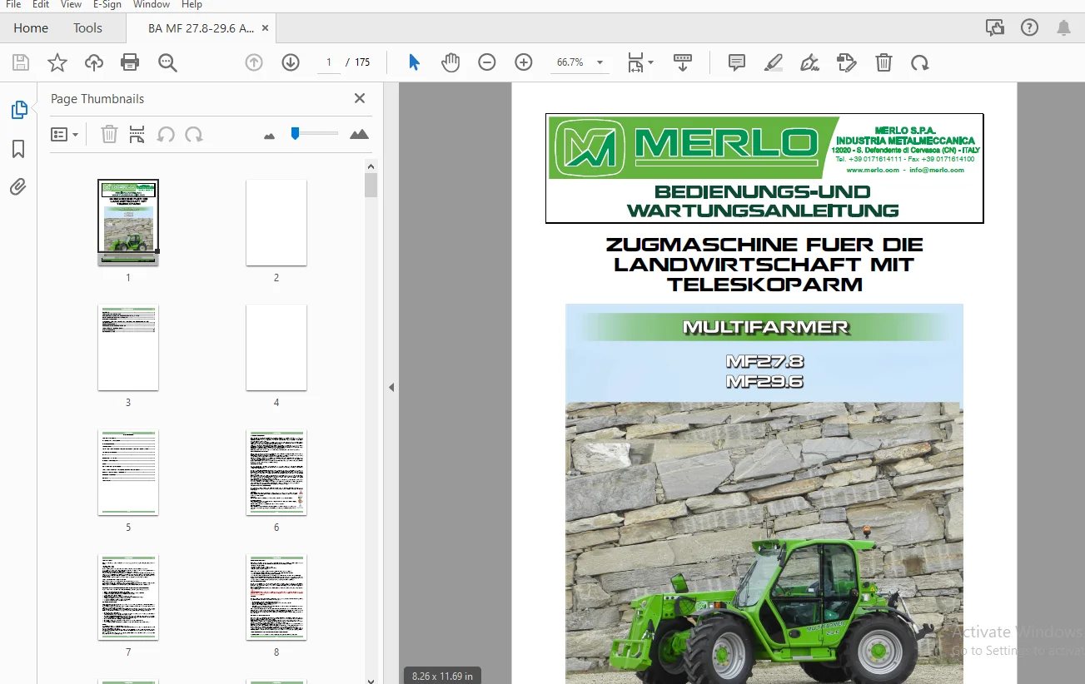Open the Window menu
Screen dimensions: 1085x684
point(152,5)
